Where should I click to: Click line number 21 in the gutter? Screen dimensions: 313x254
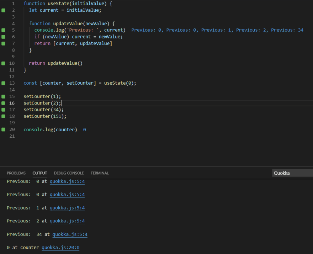point(12,136)
